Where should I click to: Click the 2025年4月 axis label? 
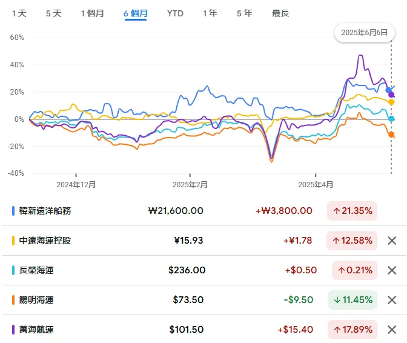(316, 185)
